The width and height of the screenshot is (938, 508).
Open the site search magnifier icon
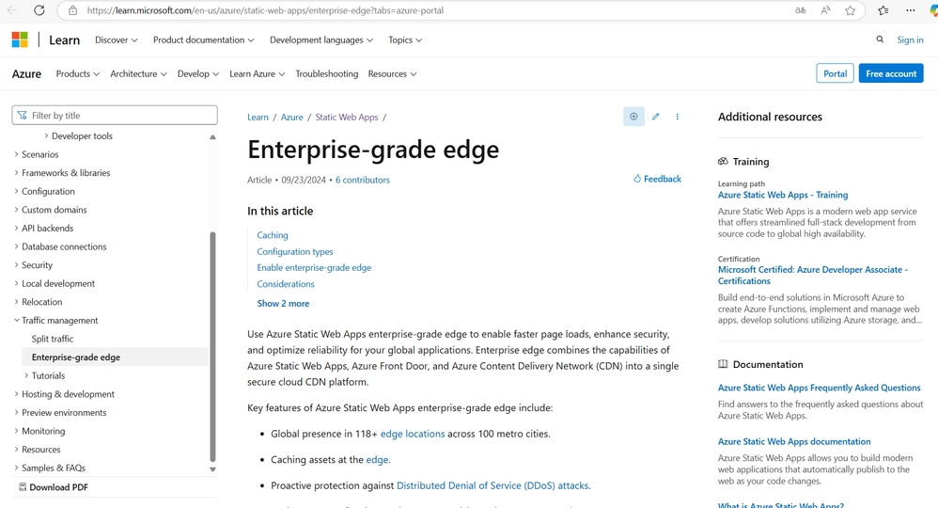pos(880,40)
